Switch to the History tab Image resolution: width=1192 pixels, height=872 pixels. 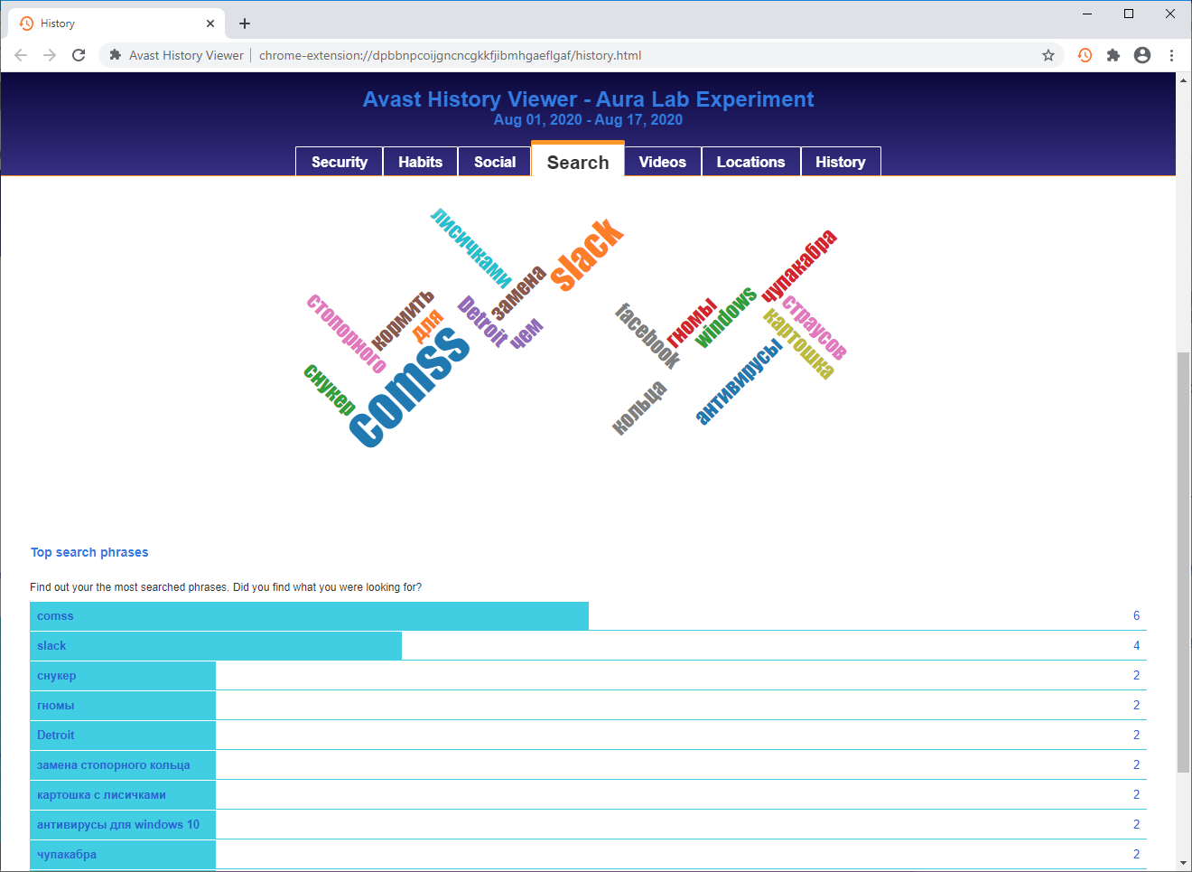click(841, 162)
